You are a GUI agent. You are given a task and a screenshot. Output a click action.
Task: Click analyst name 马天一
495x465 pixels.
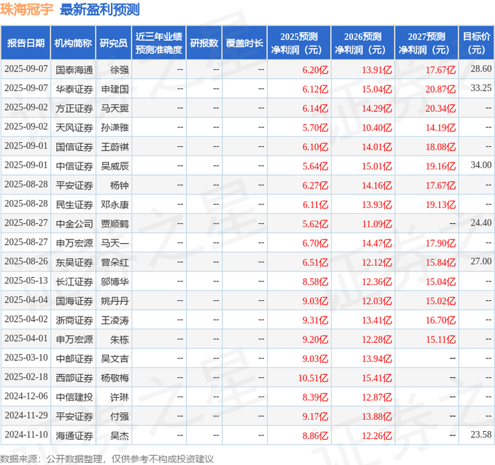115,243
